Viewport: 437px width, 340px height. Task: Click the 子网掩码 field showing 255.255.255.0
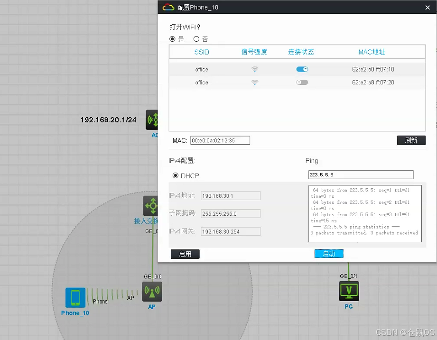tap(231, 213)
